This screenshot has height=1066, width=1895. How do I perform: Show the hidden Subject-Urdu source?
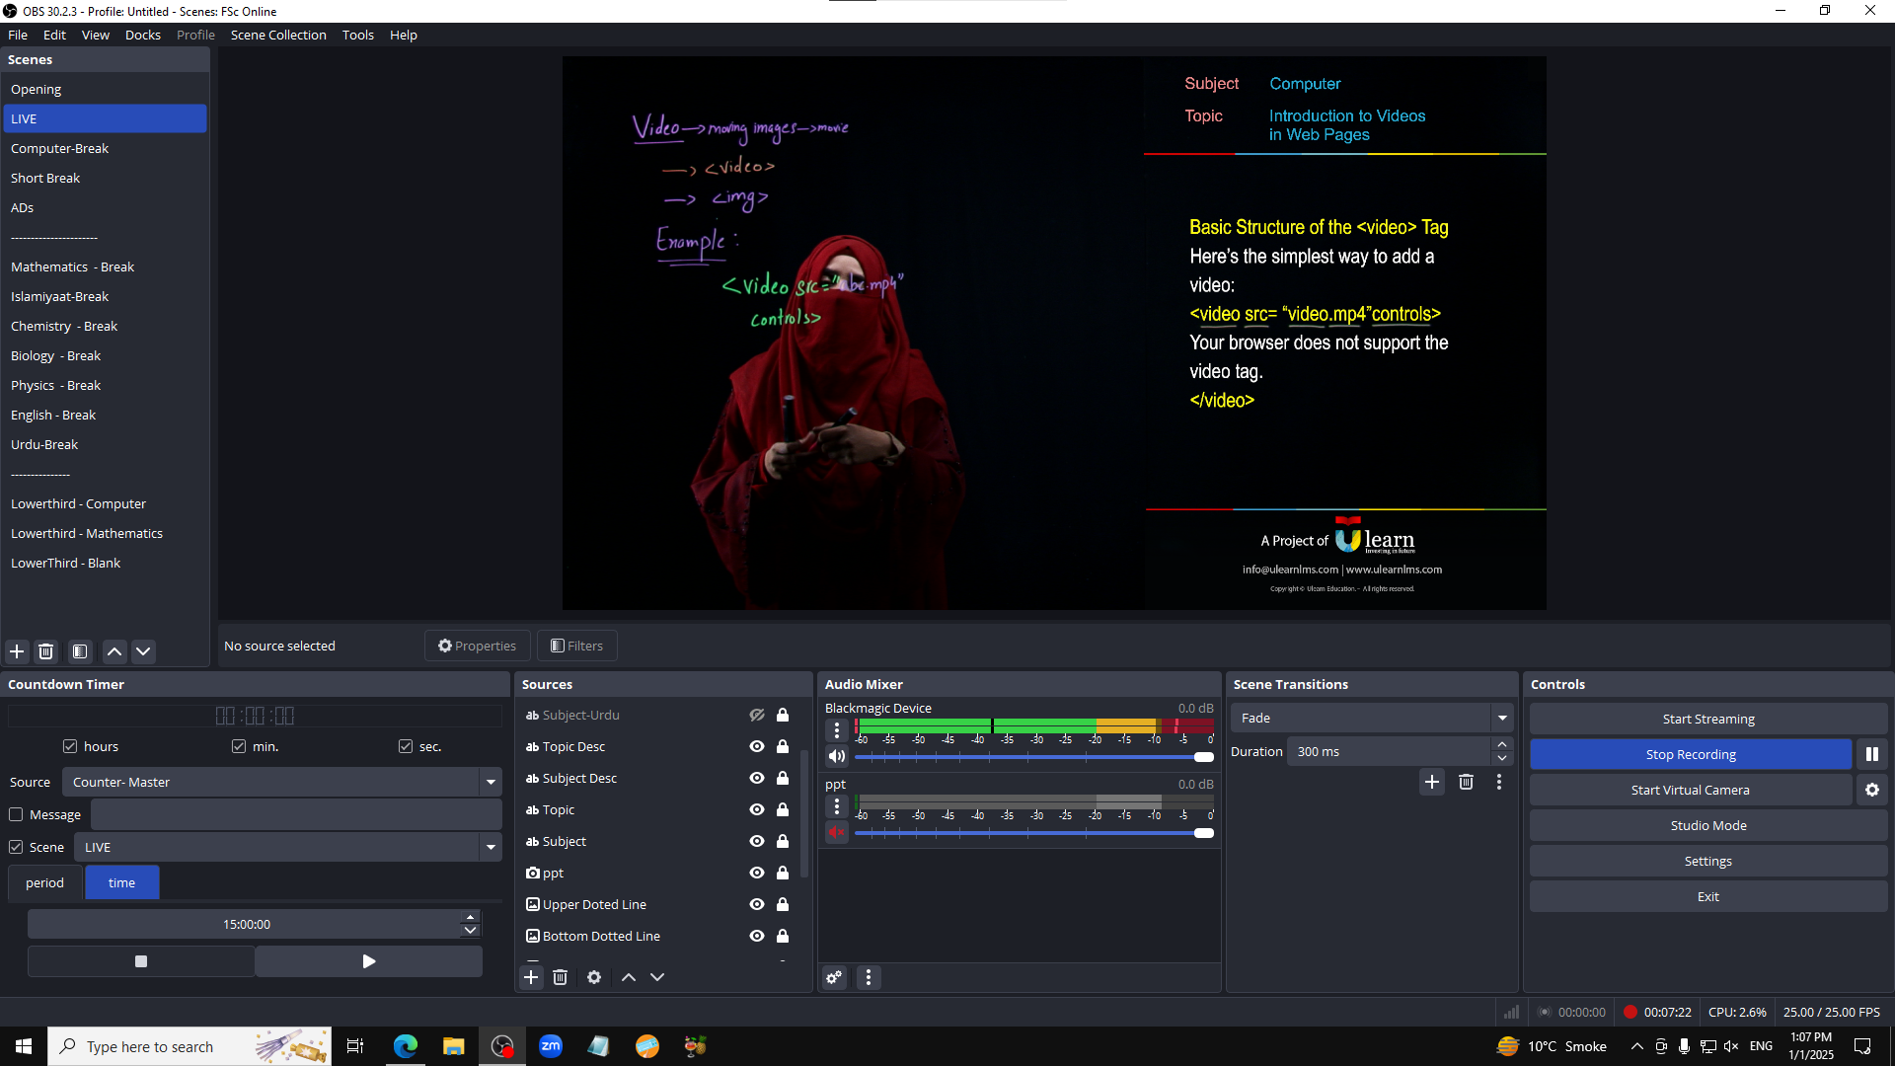(x=757, y=715)
